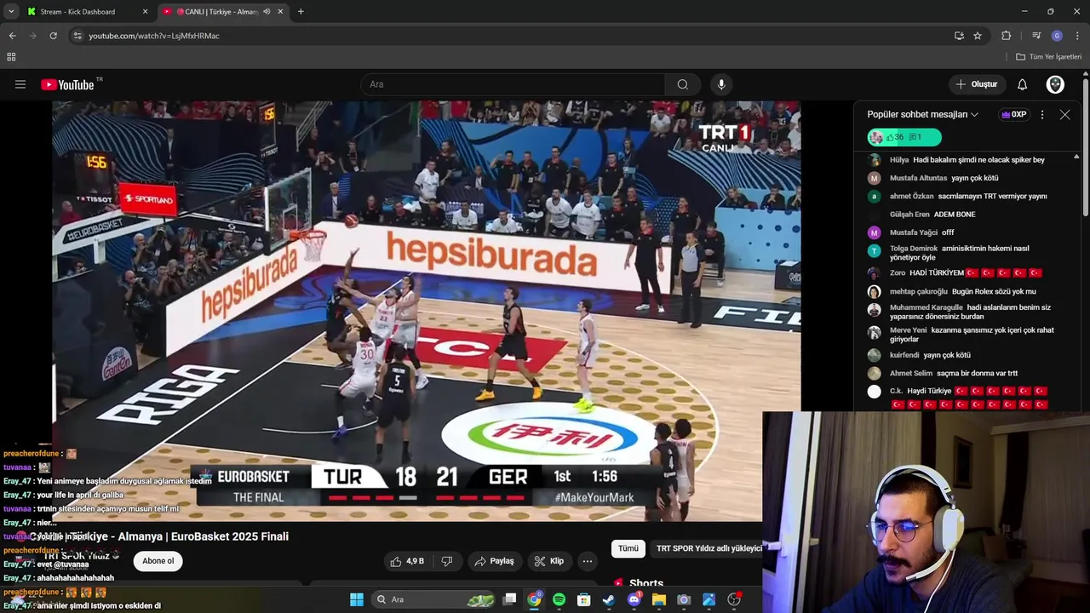Open File Explorer from the taskbar

pos(659,599)
